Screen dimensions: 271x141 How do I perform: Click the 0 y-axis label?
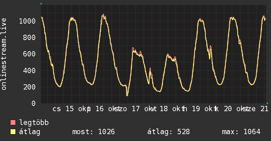(x=34, y=103)
